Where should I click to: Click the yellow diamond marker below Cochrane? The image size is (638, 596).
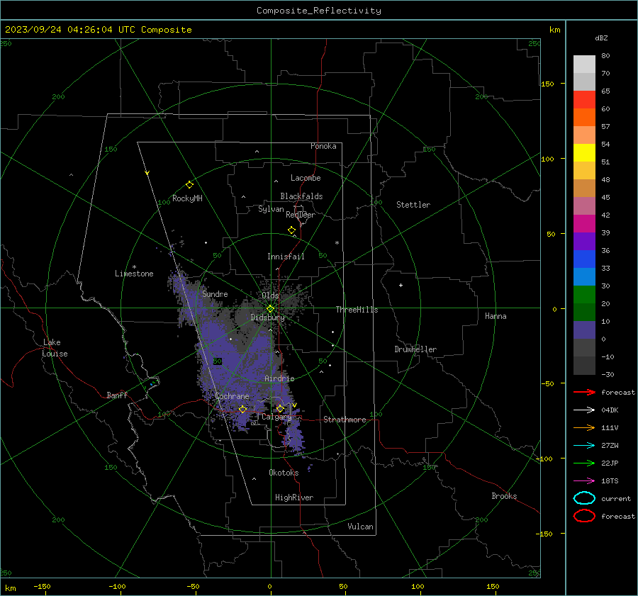pos(242,410)
